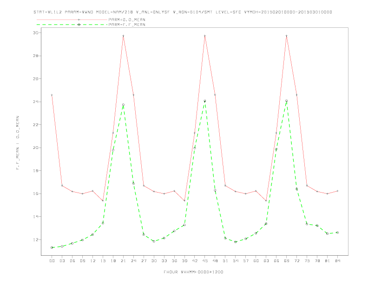Click the PARM=F.F_MEAN legend label

(127, 25)
